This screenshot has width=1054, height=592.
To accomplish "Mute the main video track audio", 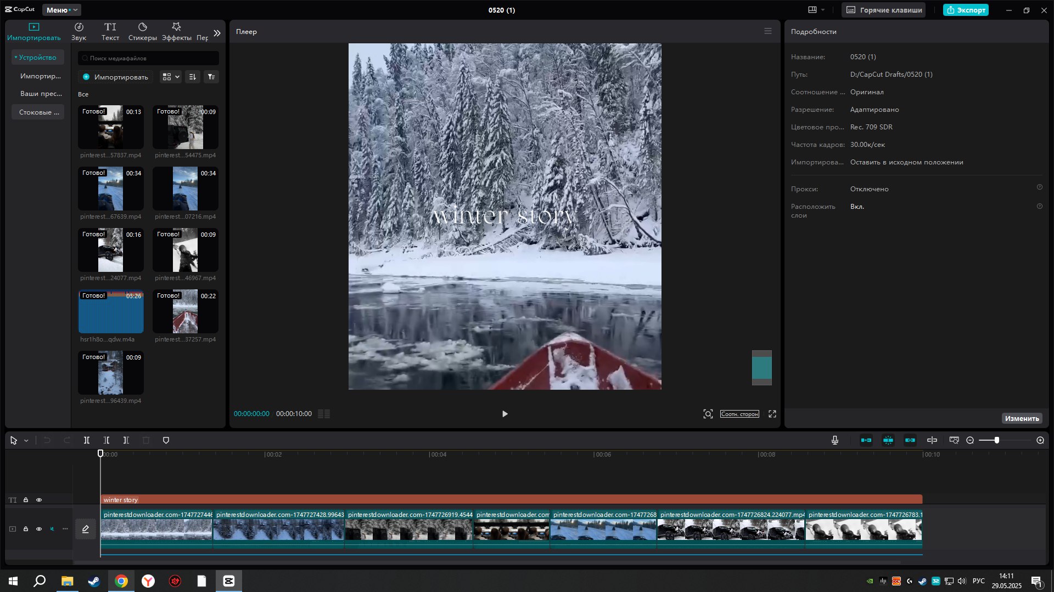I will click(x=52, y=529).
